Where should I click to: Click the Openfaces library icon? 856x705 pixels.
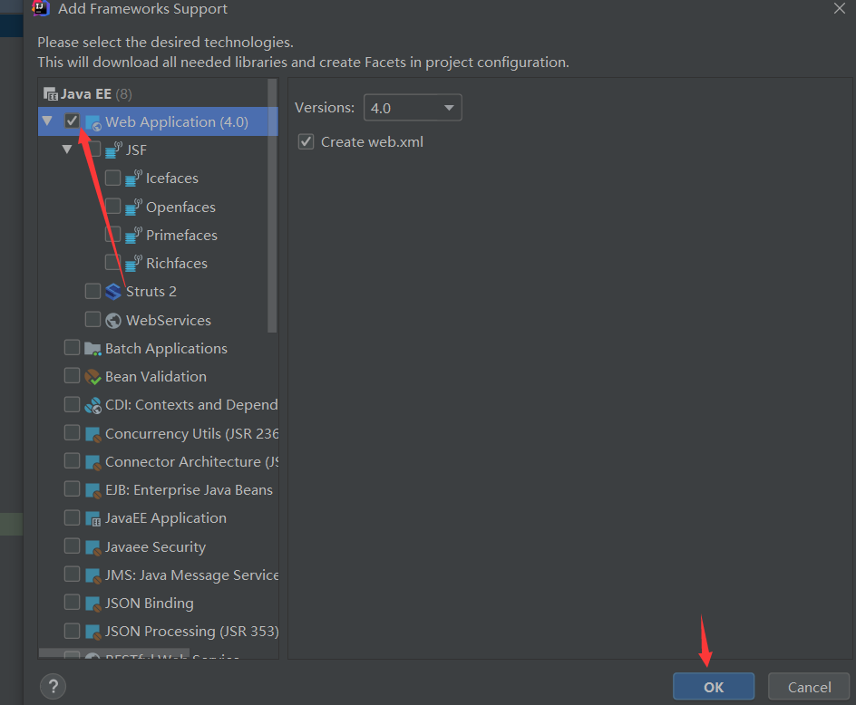tap(134, 208)
